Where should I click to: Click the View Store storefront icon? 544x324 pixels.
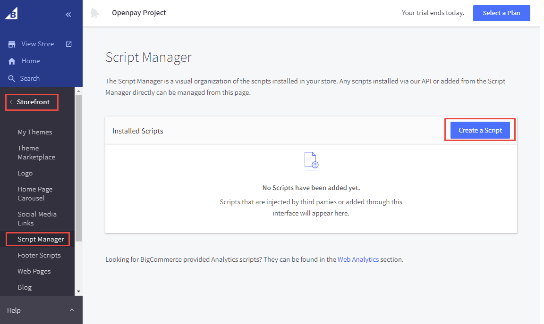coord(12,44)
